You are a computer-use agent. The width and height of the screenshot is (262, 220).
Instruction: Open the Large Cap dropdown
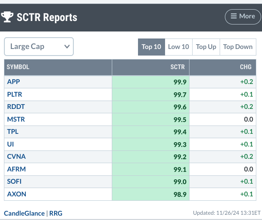39,46
